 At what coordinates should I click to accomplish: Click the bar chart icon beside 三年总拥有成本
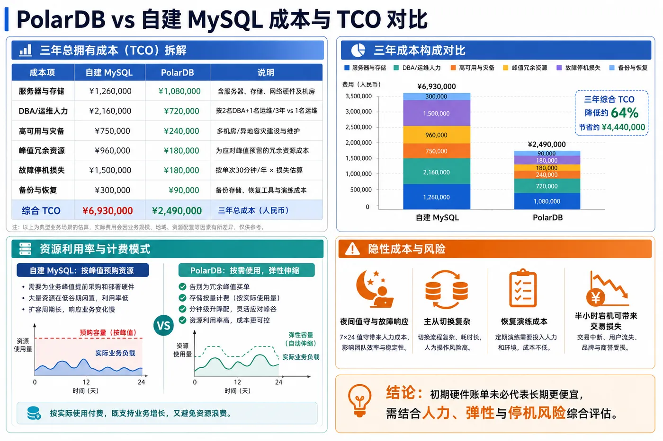coord(25,50)
